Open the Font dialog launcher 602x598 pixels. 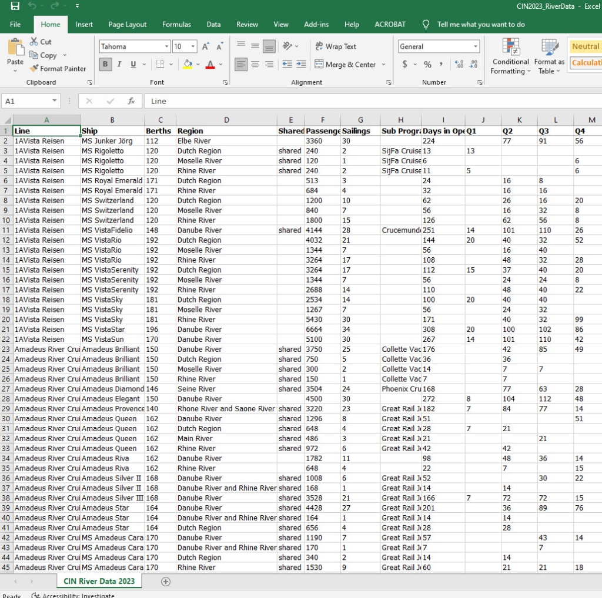(x=225, y=82)
